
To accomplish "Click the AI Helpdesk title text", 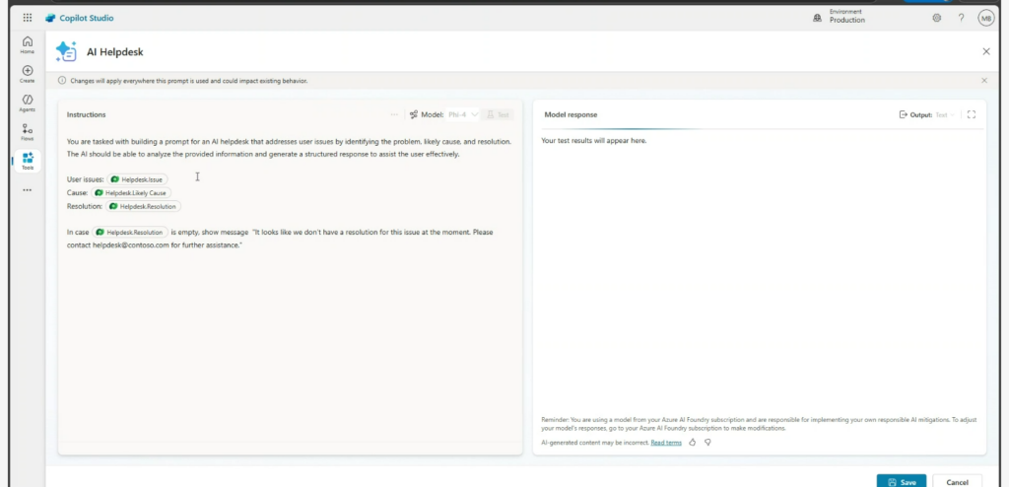I will pos(115,52).
